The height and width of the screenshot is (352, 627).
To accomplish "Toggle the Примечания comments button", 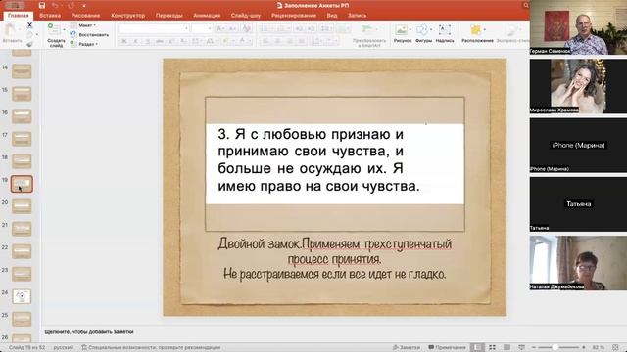I will (x=447, y=348).
